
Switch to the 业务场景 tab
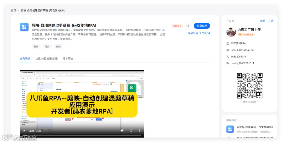coord(25,58)
